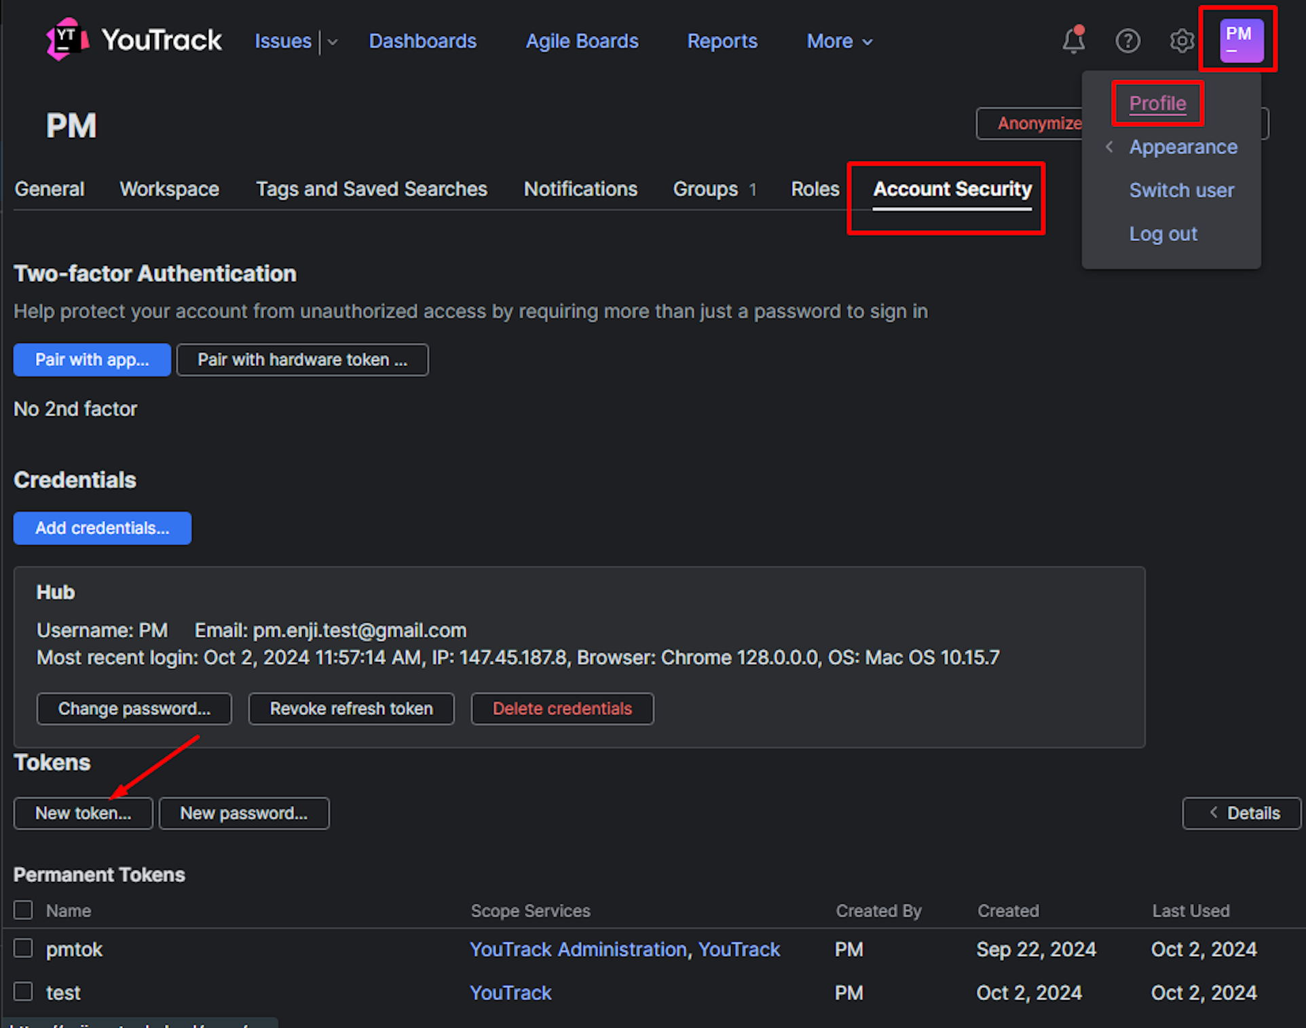This screenshot has height=1028, width=1306.
Task: Click the Anonymize button
Action: pyautogui.click(x=1039, y=124)
